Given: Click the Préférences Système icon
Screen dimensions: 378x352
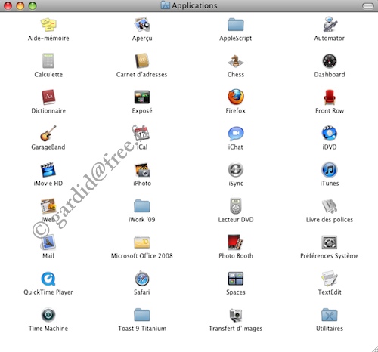Looking at the screenshot, I should pyautogui.click(x=330, y=242).
